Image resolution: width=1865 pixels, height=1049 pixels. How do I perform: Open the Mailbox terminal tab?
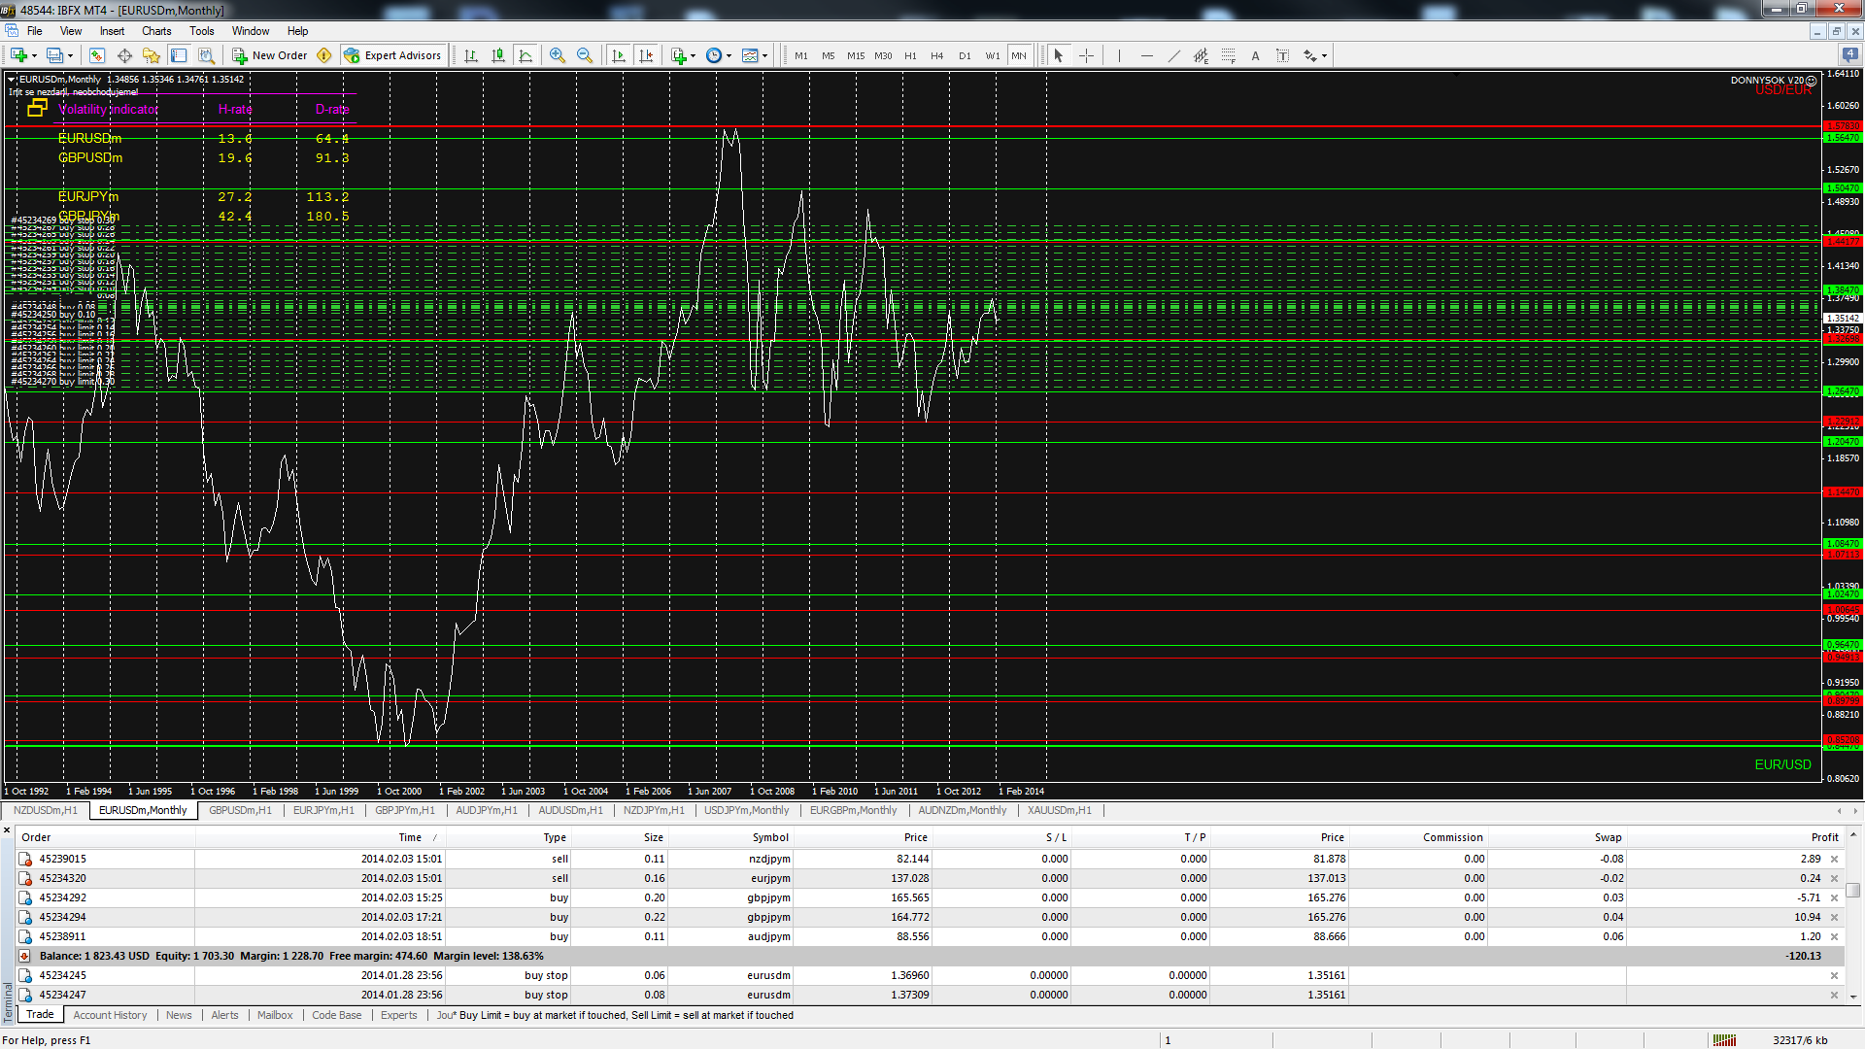[x=275, y=1015]
